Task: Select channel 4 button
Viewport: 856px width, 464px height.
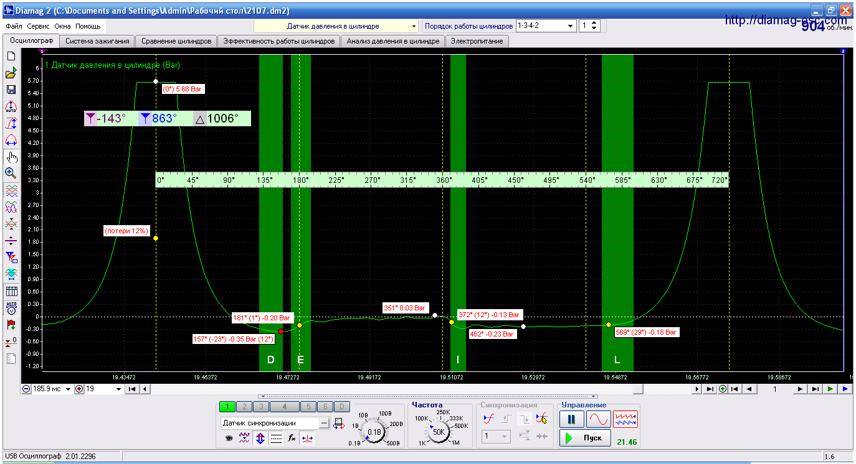Action: pyautogui.click(x=284, y=407)
